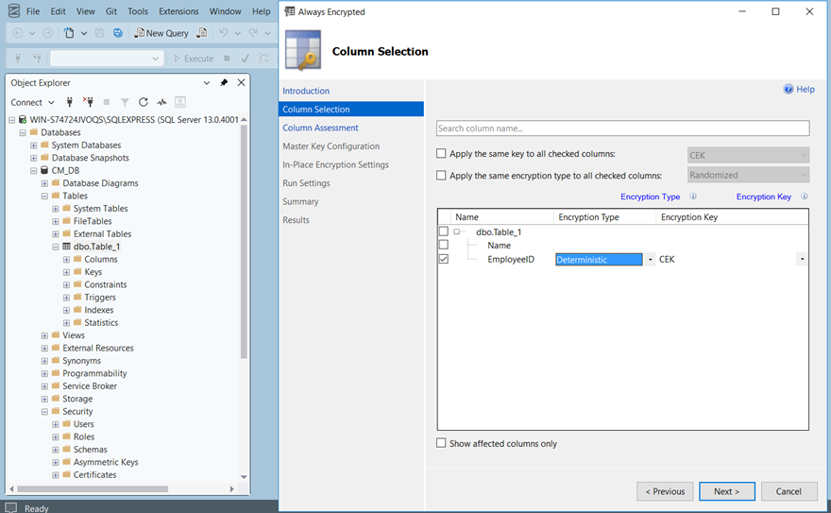Click the Refresh icon in Object Explorer
Screen dimensions: 831x513
click(144, 102)
